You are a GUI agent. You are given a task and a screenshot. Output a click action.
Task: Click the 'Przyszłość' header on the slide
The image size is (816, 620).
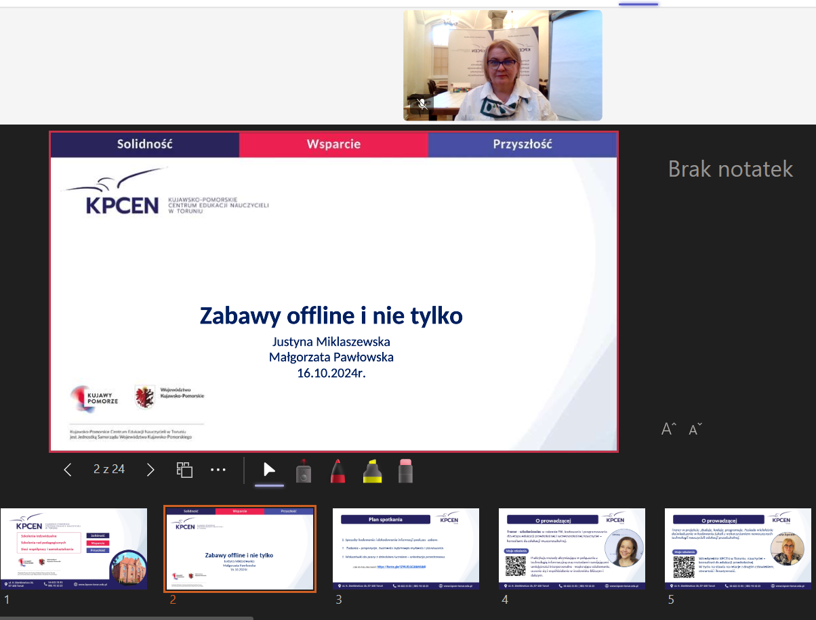[523, 144]
